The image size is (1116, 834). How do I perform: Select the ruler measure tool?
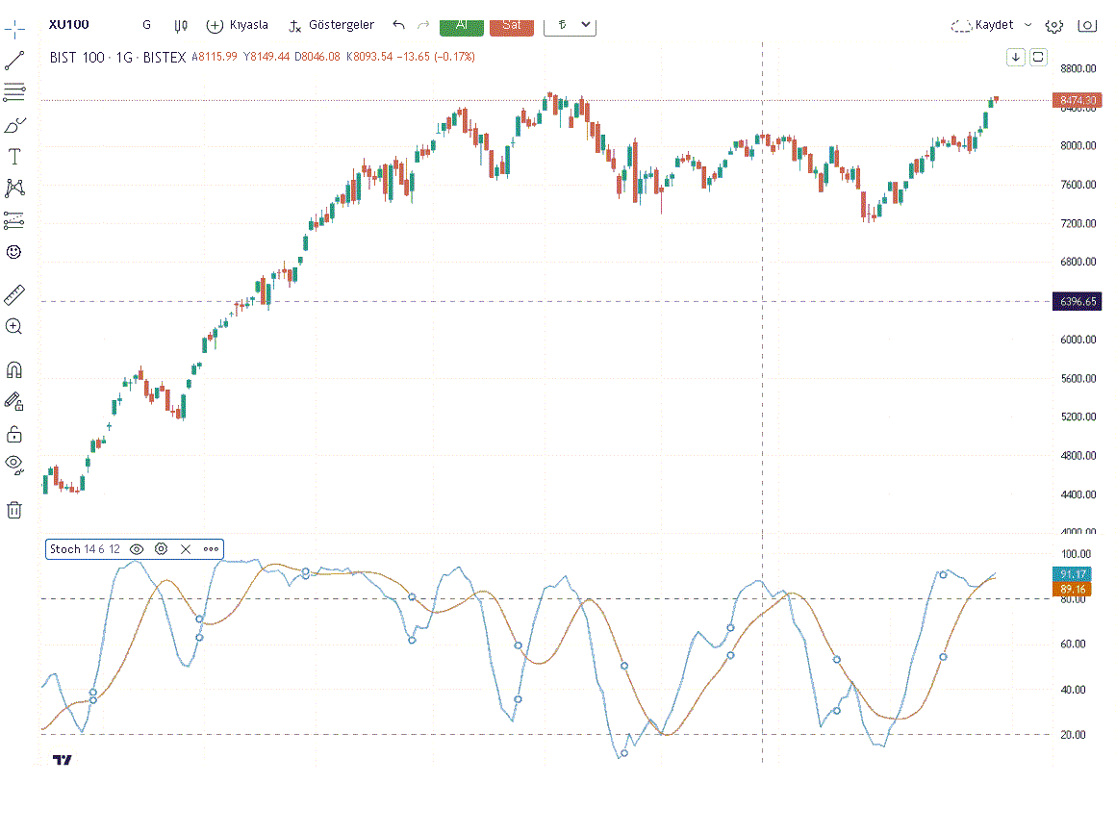(14, 294)
